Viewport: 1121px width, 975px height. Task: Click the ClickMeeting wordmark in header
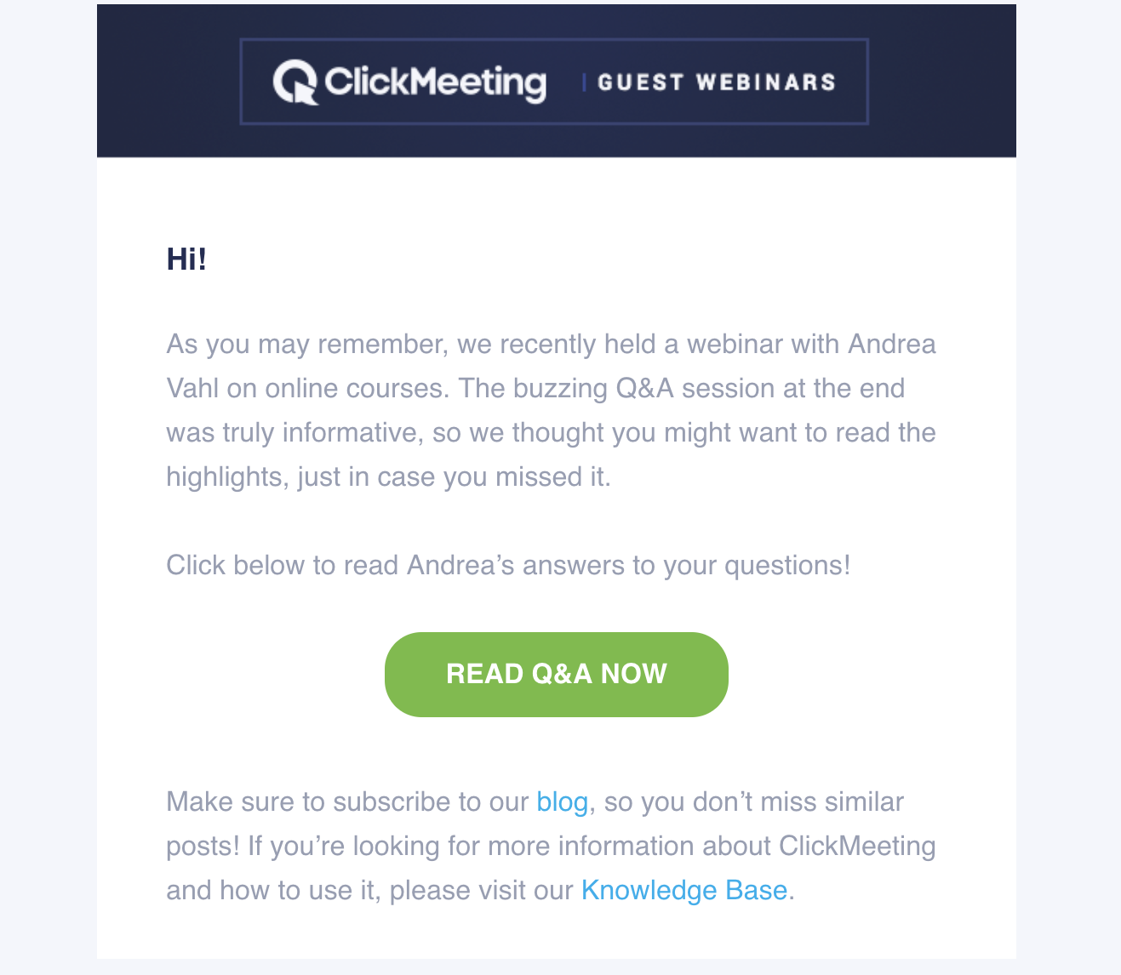click(435, 83)
